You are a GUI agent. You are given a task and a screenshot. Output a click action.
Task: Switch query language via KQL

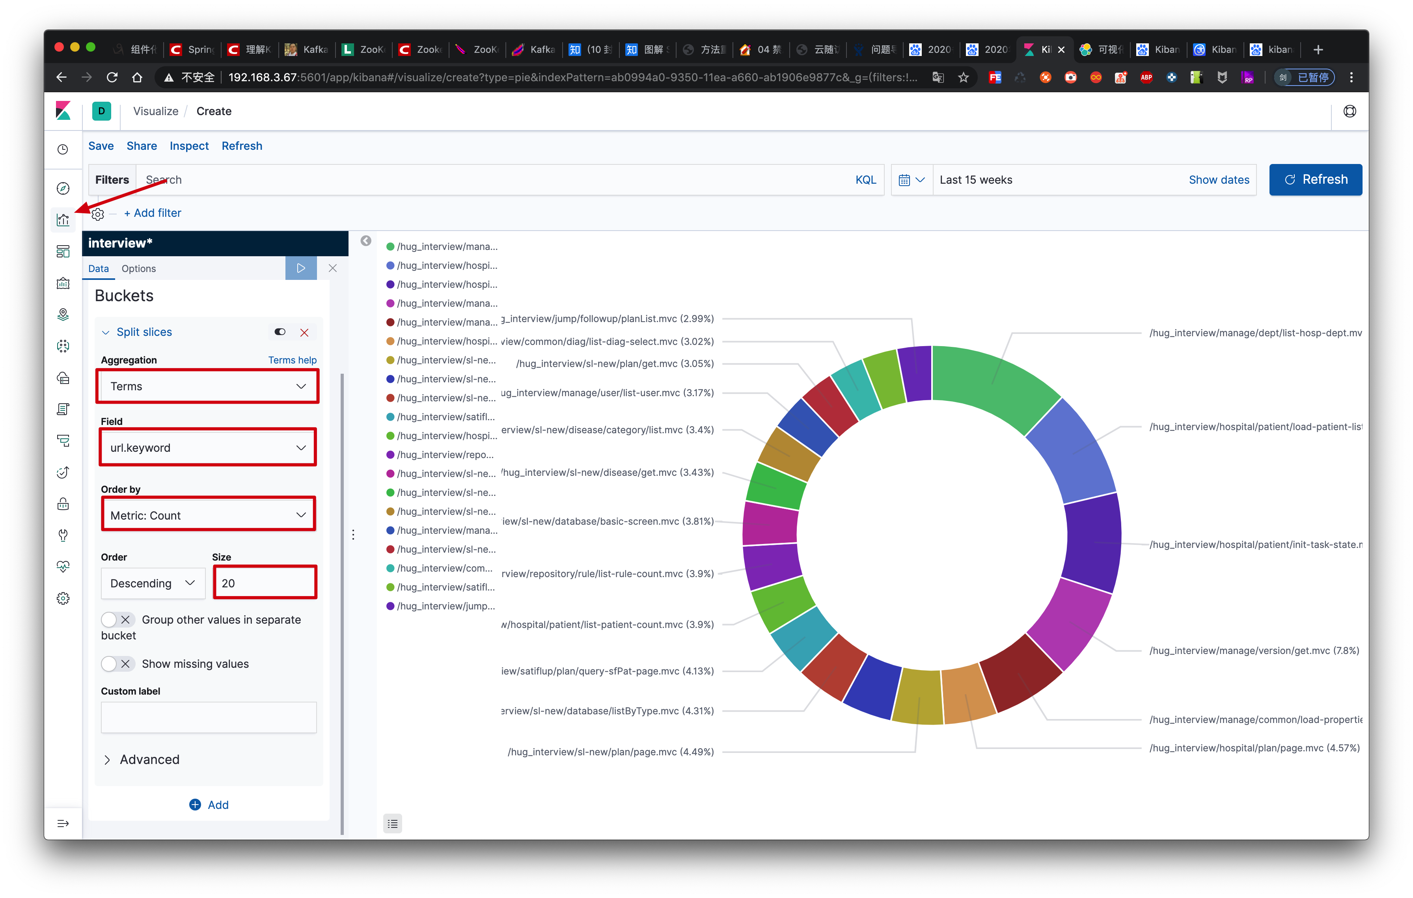pos(865,180)
